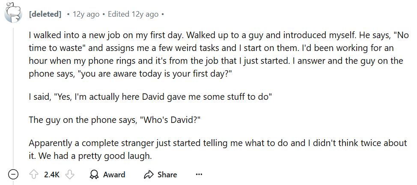This screenshot has height=185, width=417.
Task: Click the 2.4K vote score
Action: 52,175
